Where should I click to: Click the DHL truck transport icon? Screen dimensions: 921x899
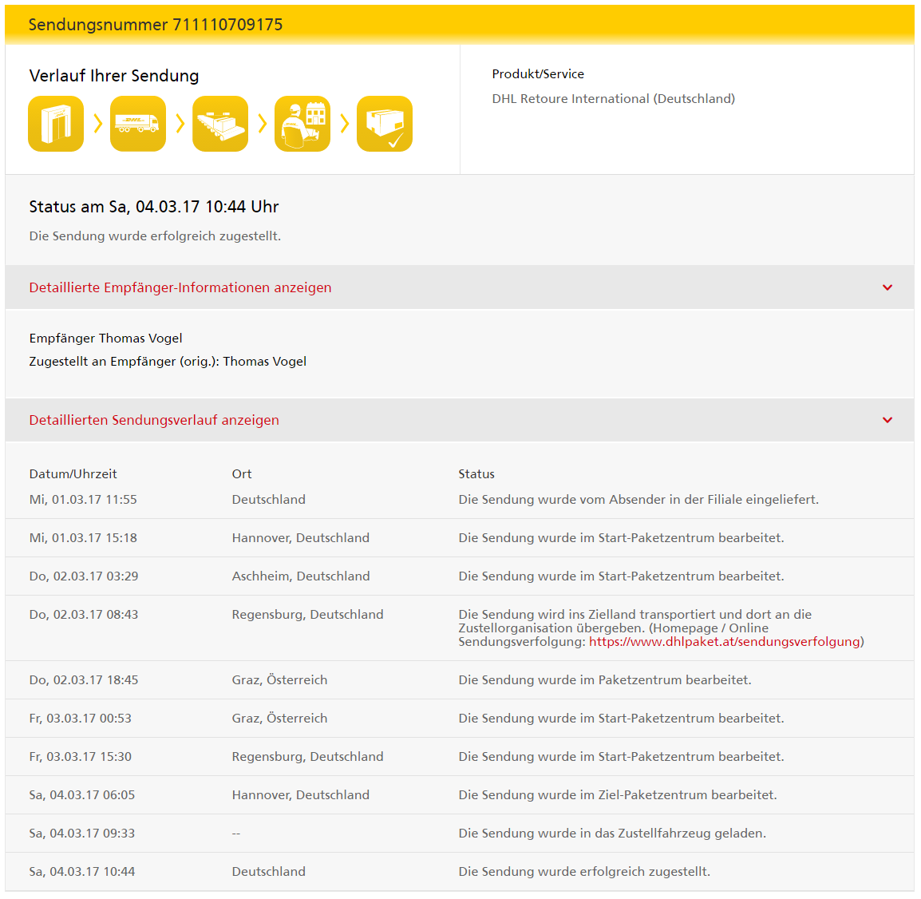point(138,124)
